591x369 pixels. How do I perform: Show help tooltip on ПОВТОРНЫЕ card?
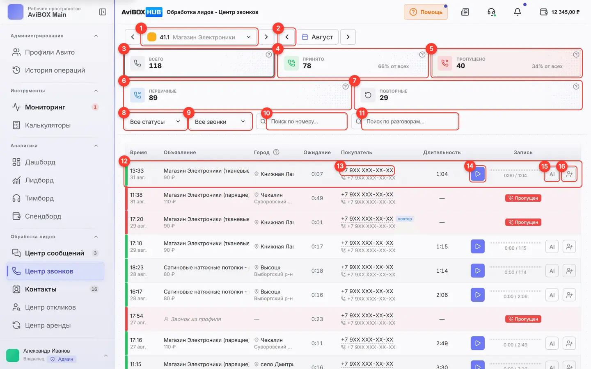[576, 87]
